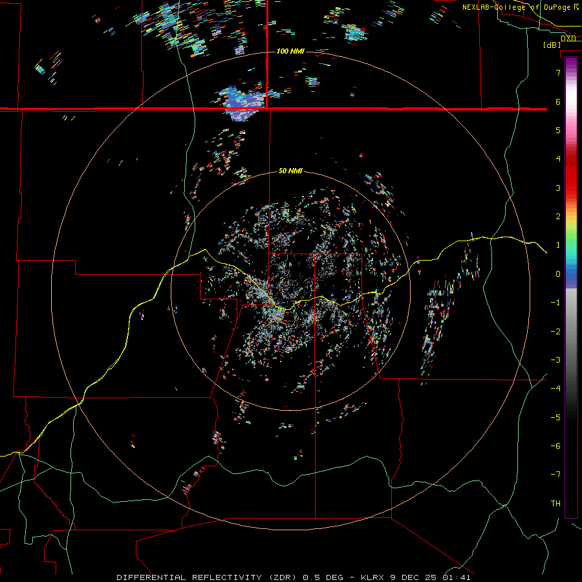
Task: Click the blue band of the color bar
Action: pyautogui.click(x=571, y=275)
